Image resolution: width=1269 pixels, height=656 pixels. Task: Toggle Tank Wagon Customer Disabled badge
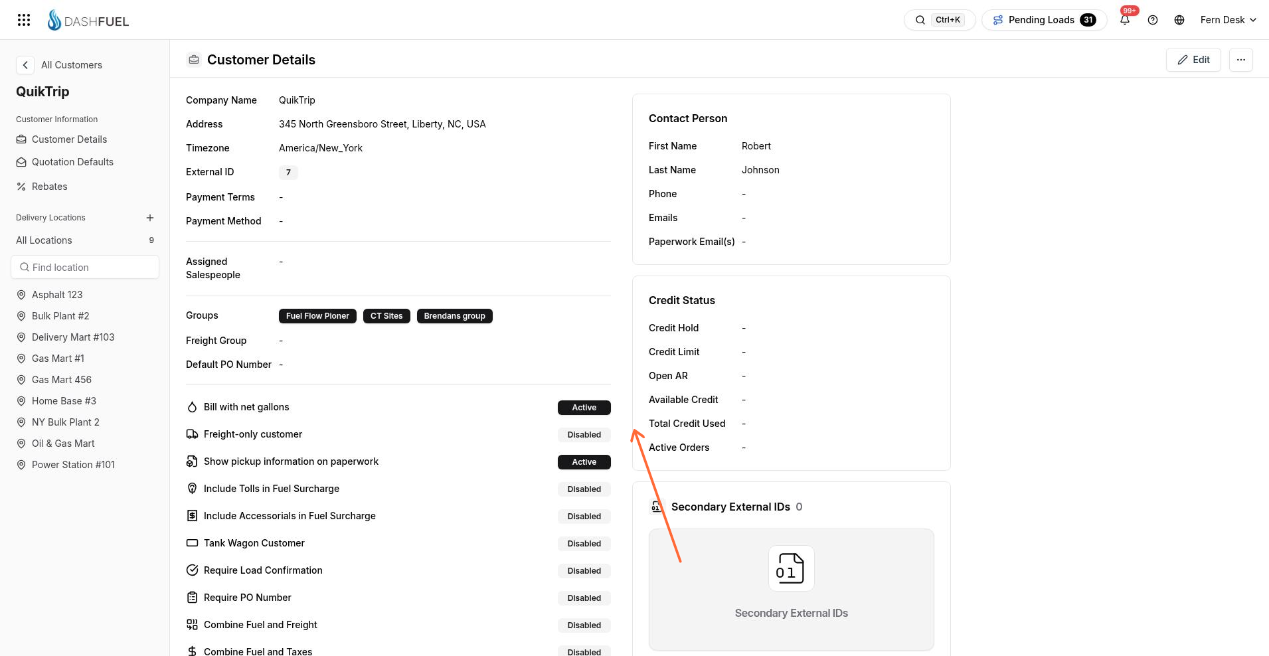pos(584,544)
